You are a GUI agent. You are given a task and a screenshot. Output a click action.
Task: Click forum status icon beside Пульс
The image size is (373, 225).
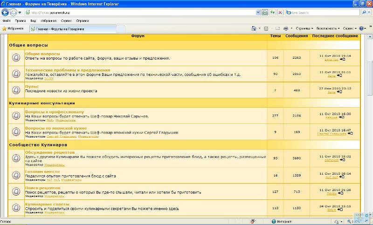click(x=16, y=90)
